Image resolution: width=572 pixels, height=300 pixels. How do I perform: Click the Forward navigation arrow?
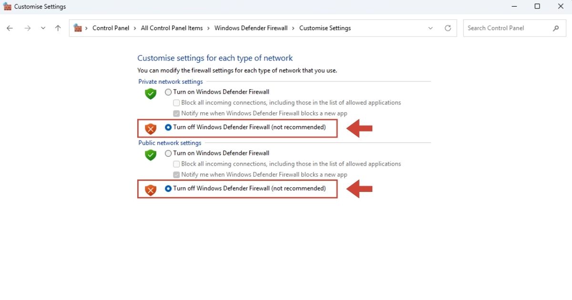coord(27,28)
